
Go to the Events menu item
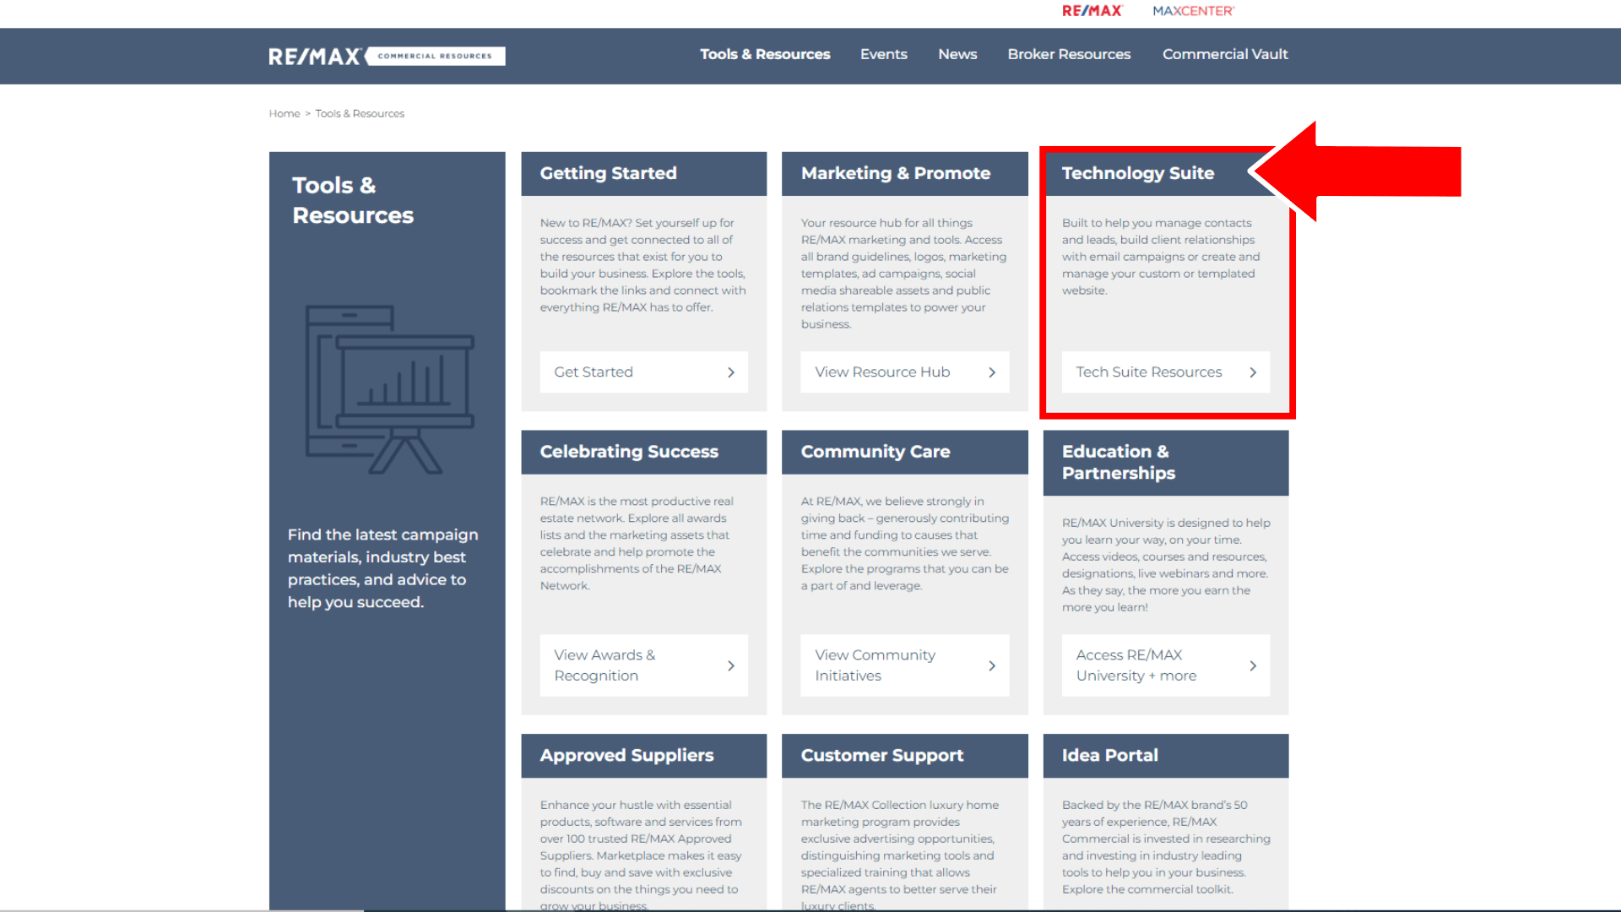point(883,54)
